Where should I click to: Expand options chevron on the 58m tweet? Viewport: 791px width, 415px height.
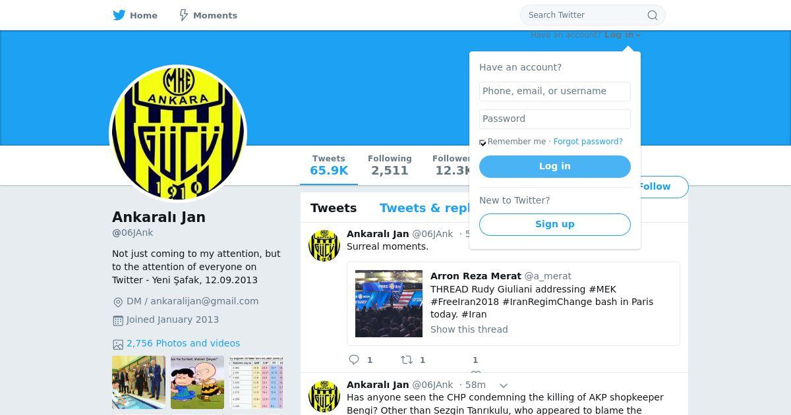[503, 385]
